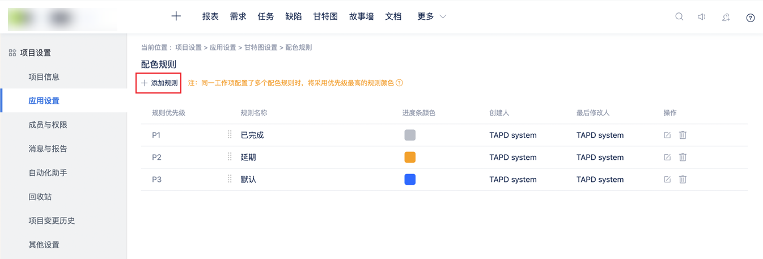Click the invite member icon in header
Screen dimensions: 763x259
pyautogui.click(x=726, y=18)
